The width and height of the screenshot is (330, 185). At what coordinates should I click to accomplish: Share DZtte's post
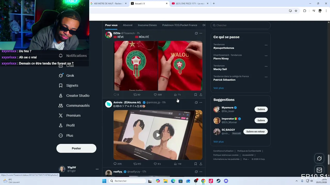[201, 95]
